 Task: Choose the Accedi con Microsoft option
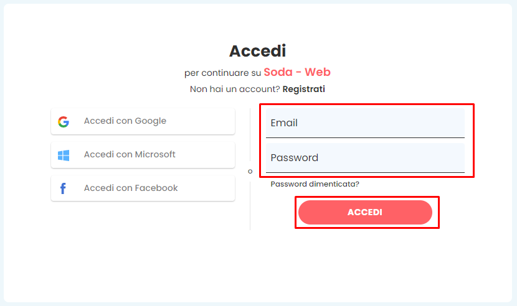tap(143, 155)
